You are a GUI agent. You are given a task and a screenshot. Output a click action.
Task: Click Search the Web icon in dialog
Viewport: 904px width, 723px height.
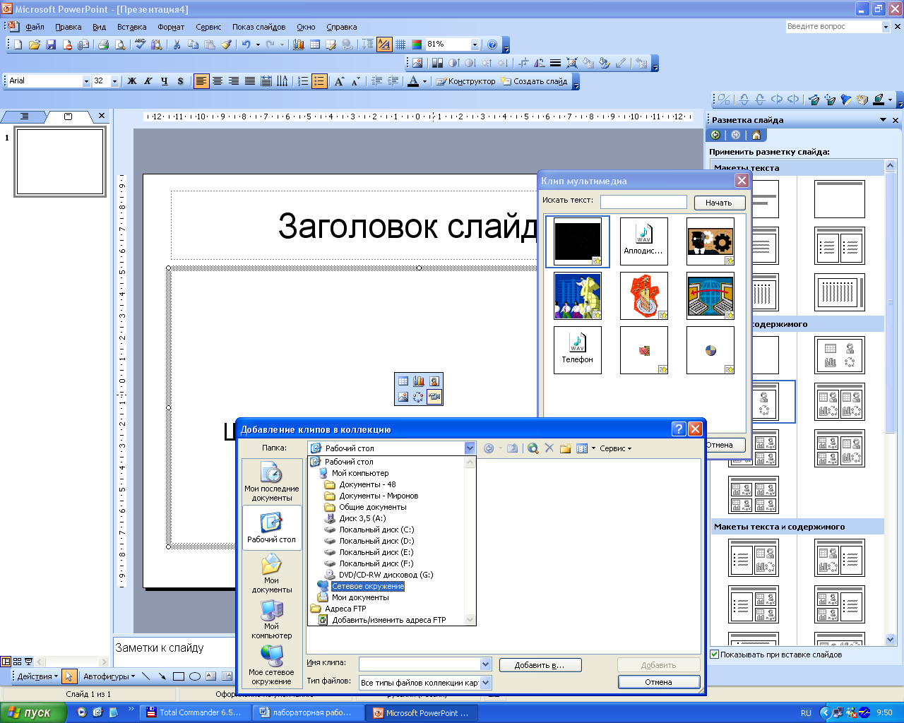[533, 448]
